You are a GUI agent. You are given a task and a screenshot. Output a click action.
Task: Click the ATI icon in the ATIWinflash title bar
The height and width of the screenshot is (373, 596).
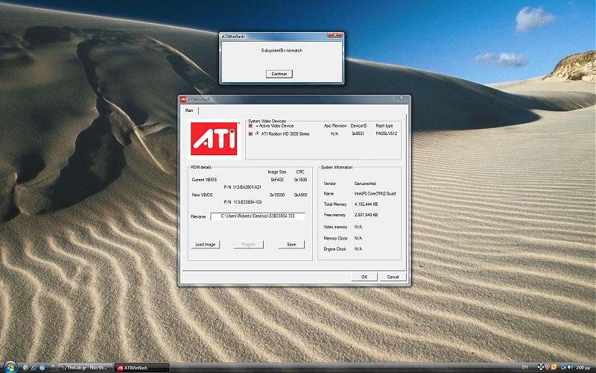coord(183,99)
